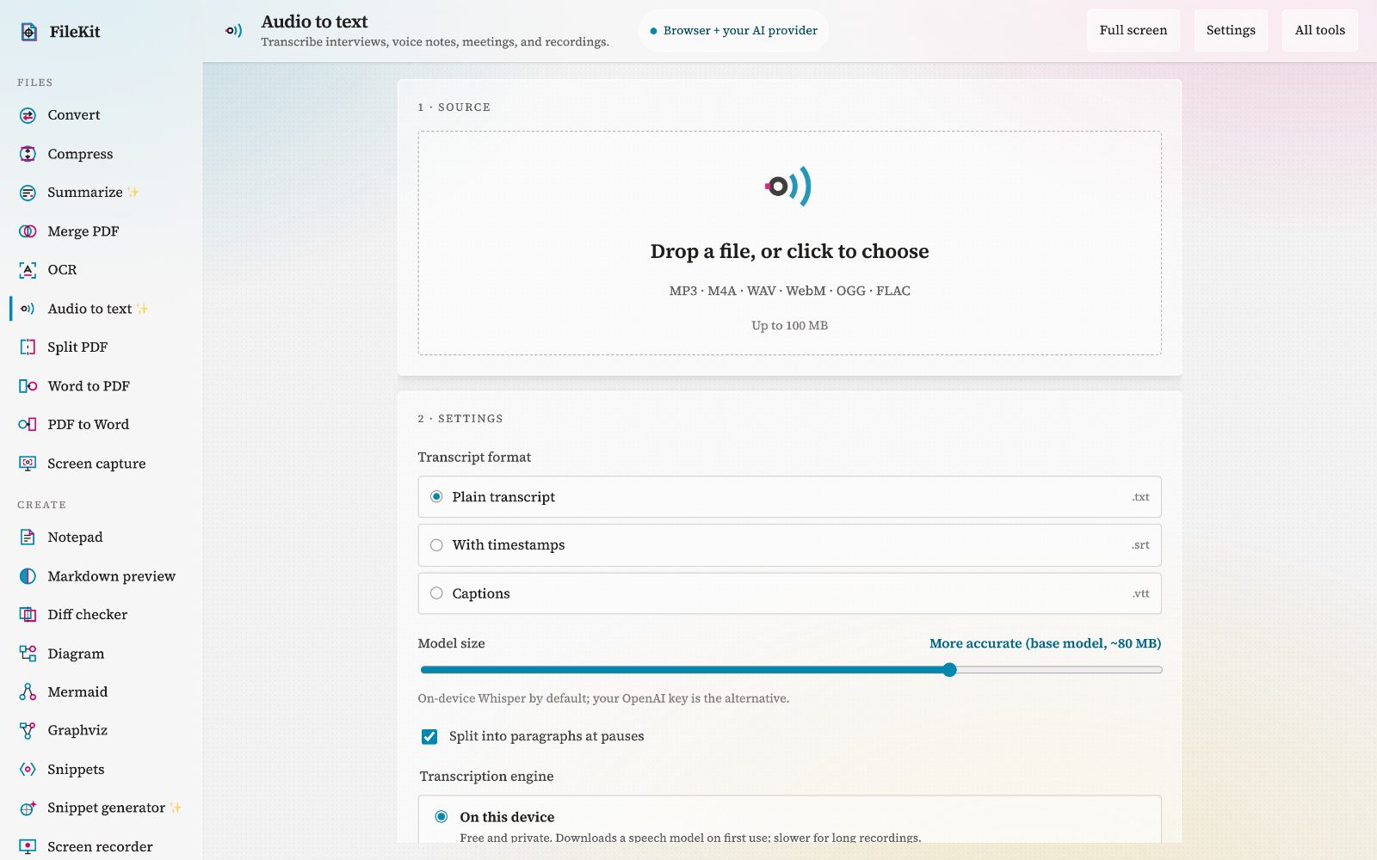Viewport: 1377px width, 860px height.
Task: Click the PDF to Word icon
Action: tap(28, 425)
